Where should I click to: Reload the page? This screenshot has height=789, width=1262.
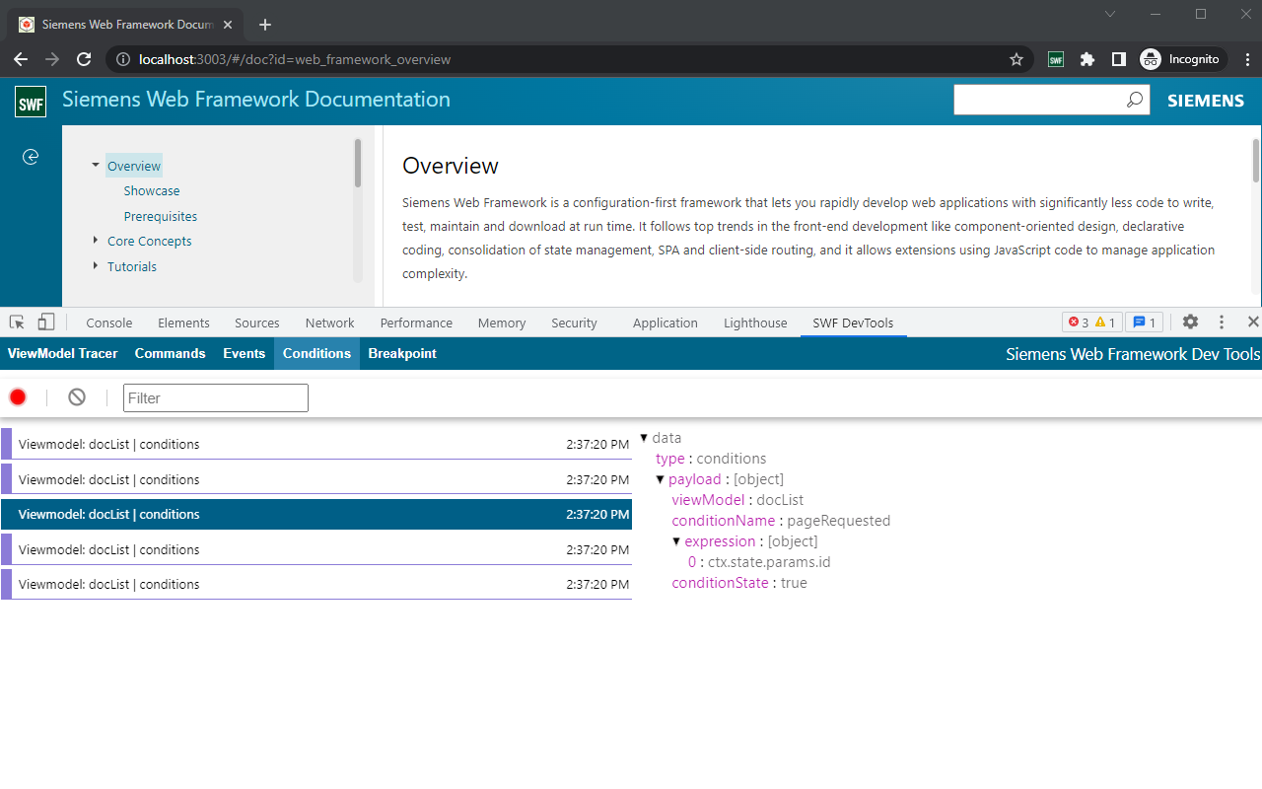(x=84, y=59)
